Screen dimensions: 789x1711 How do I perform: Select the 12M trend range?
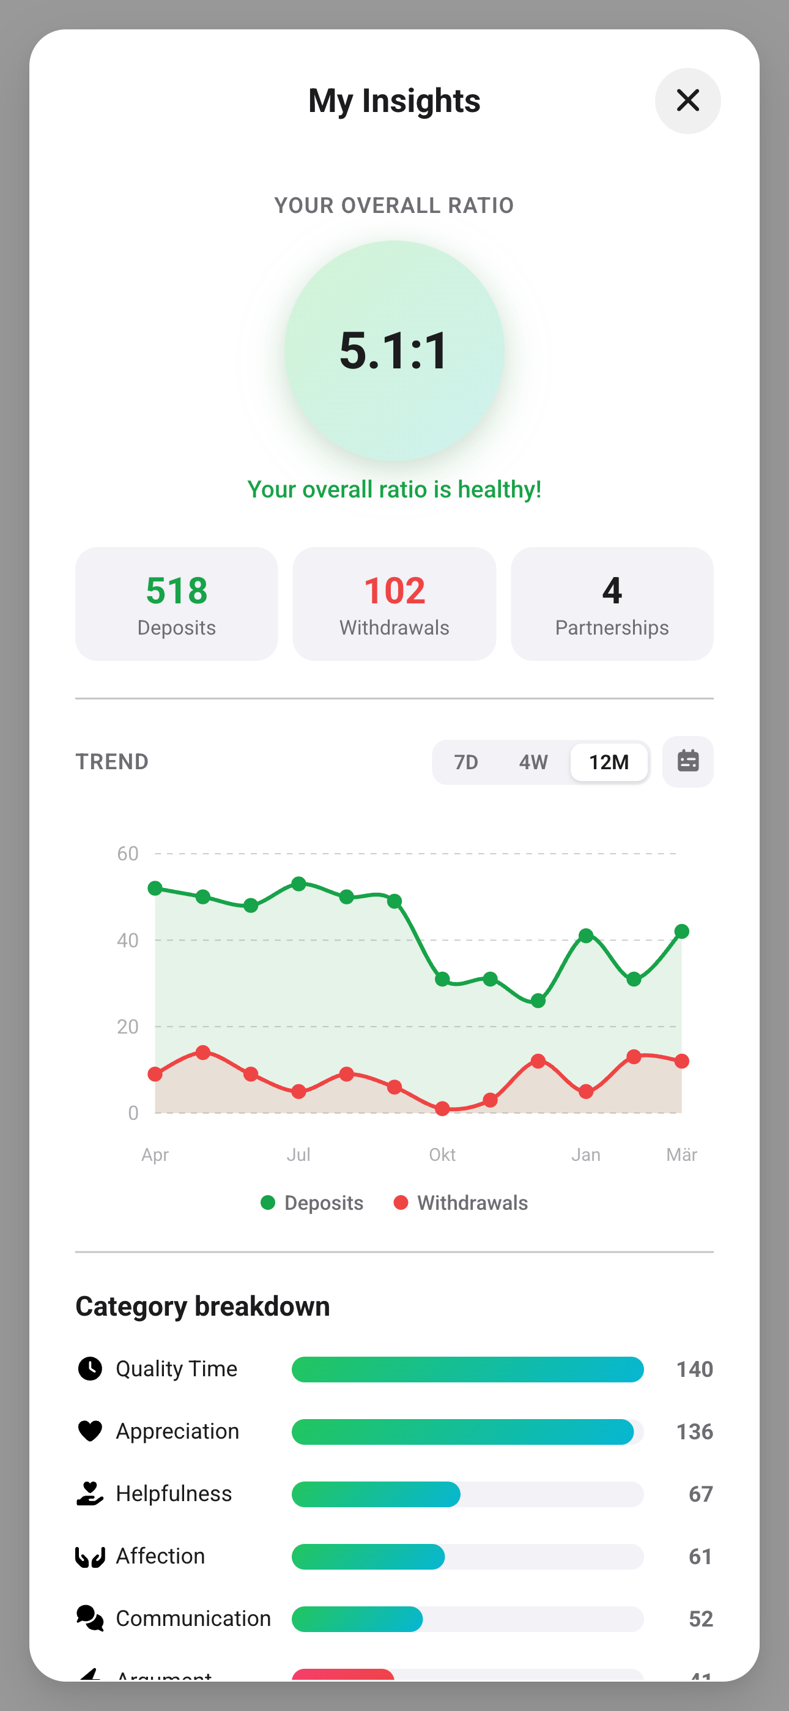click(x=609, y=762)
